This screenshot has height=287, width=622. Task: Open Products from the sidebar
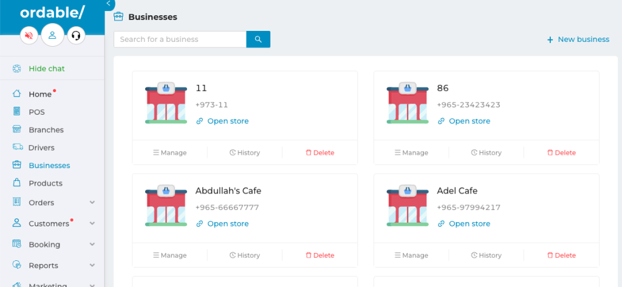click(x=46, y=183)
